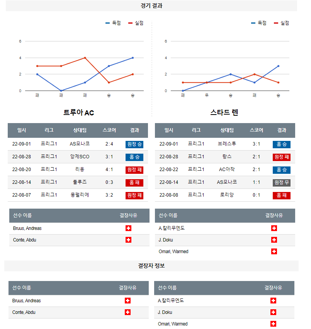The width and height of the screenshot is (311, 329).
Task: Click blue data point at 4 on 트루아 AC chart
Action: pyautogui.click(x=133, y=58)
